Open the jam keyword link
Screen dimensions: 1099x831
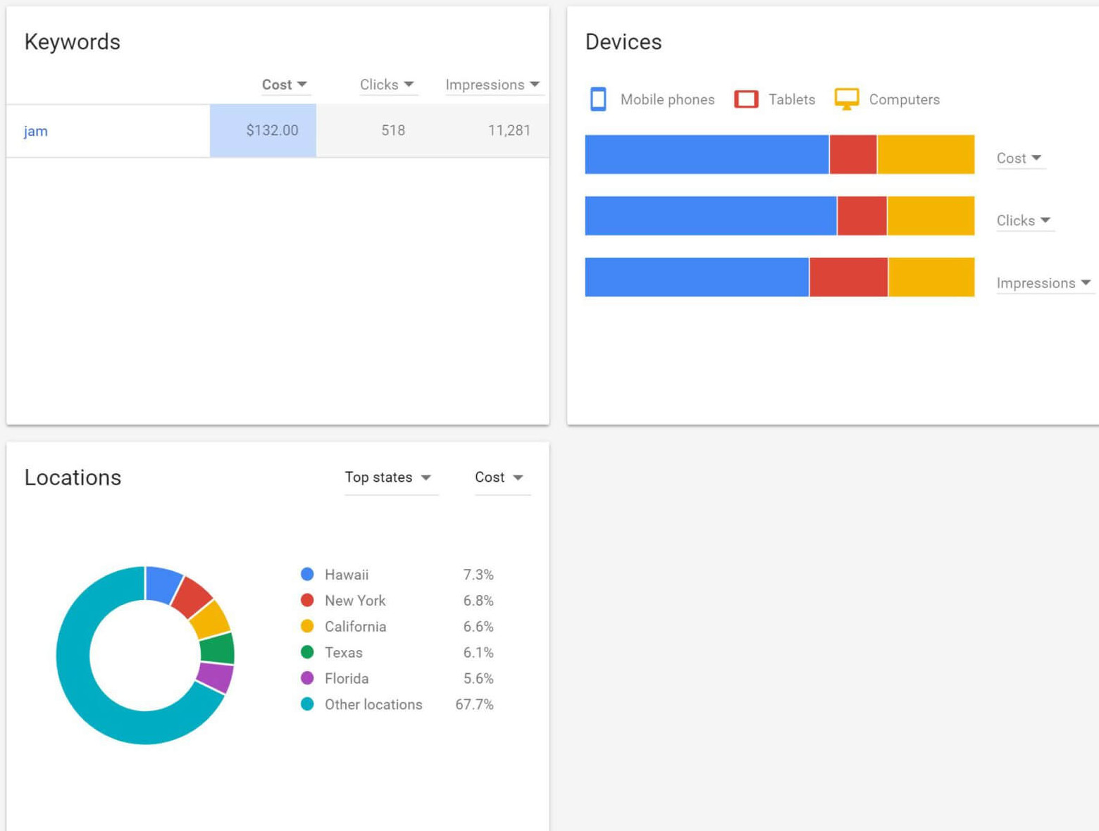pos(35,131)
